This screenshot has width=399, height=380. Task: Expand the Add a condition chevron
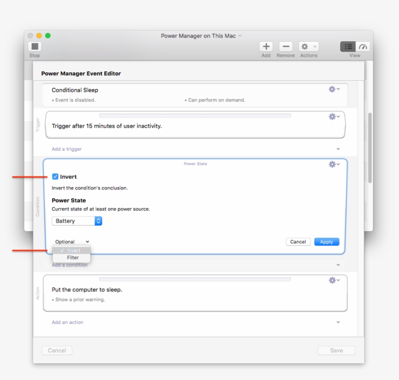(338, 265)
